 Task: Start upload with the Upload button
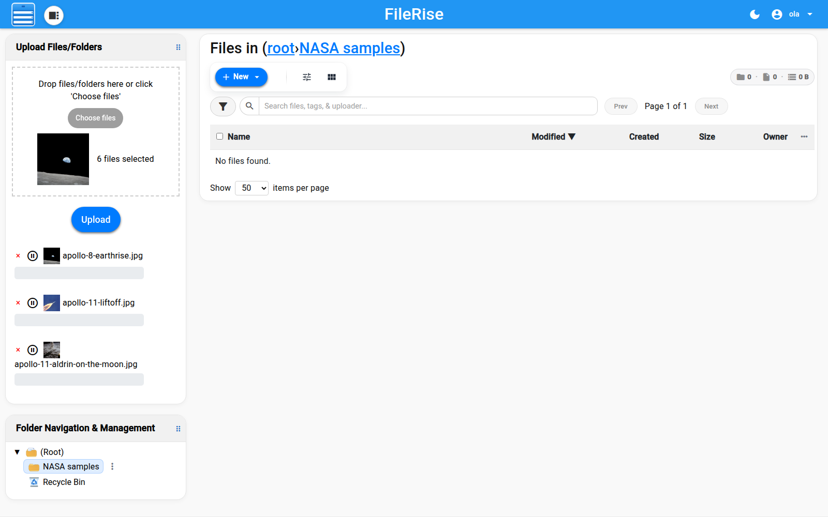coord(96,220)
